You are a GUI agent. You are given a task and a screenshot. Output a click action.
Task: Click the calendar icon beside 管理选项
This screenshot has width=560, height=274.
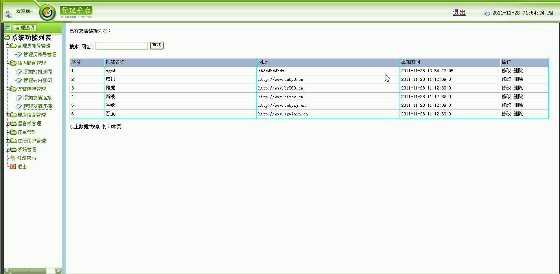point(8,27)
